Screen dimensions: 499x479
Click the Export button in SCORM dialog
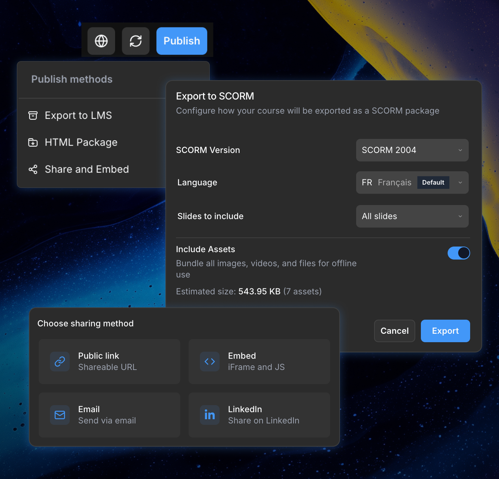click(x=445, y=331)
